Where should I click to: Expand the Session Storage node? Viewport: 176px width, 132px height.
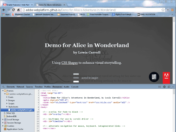(3, 123)
